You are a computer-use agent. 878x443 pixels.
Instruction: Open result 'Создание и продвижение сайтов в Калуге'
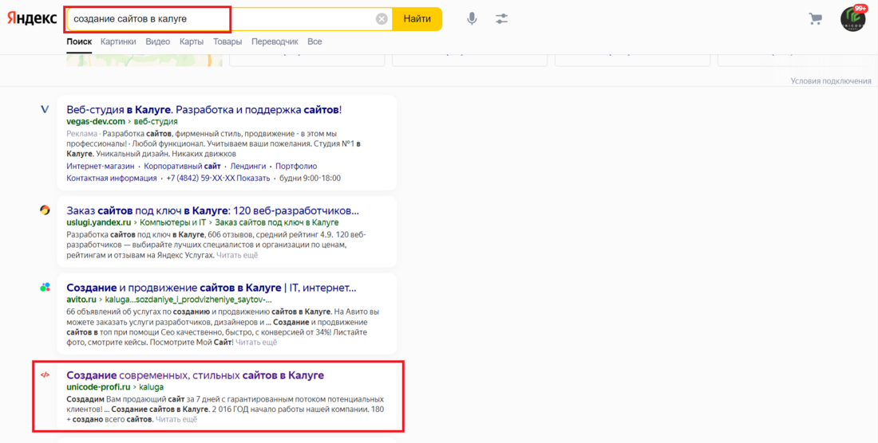211,288
